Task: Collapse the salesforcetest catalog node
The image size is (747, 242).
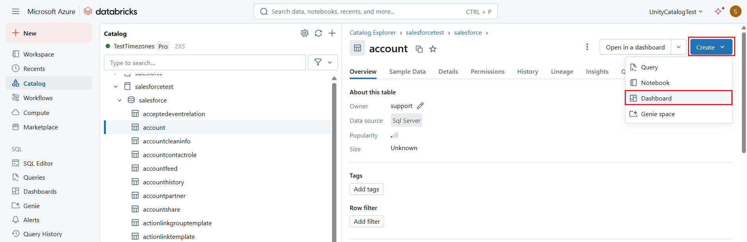Action: click(116, 87)
